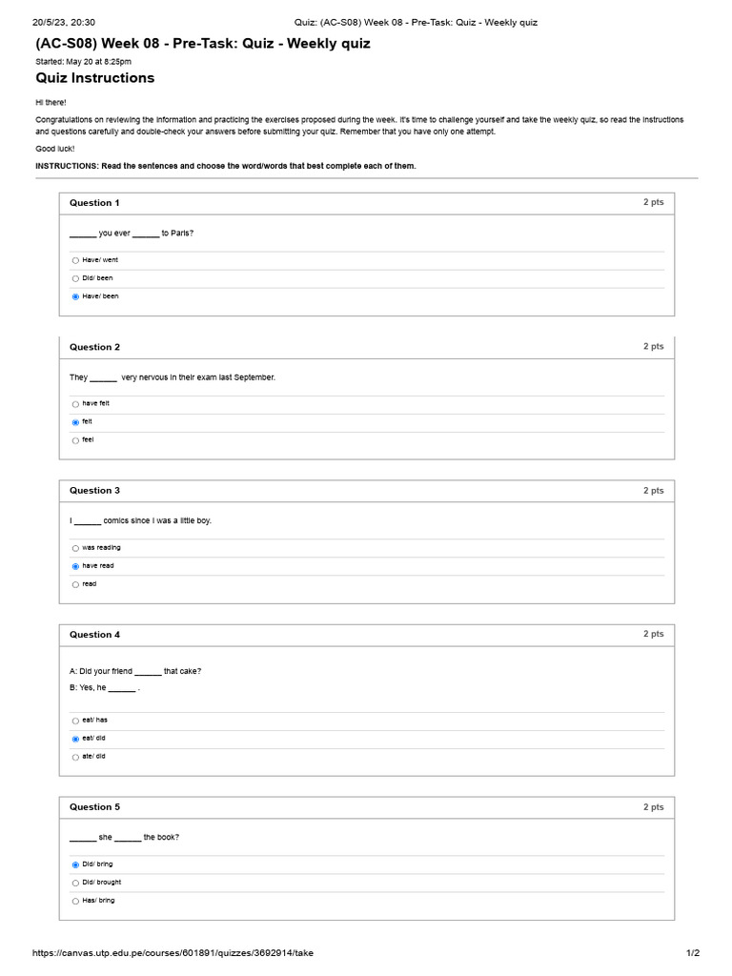Choose the "Did/ brought" answer
The height and width of the screenshot is (976, 732).
[x=75, y=883]
